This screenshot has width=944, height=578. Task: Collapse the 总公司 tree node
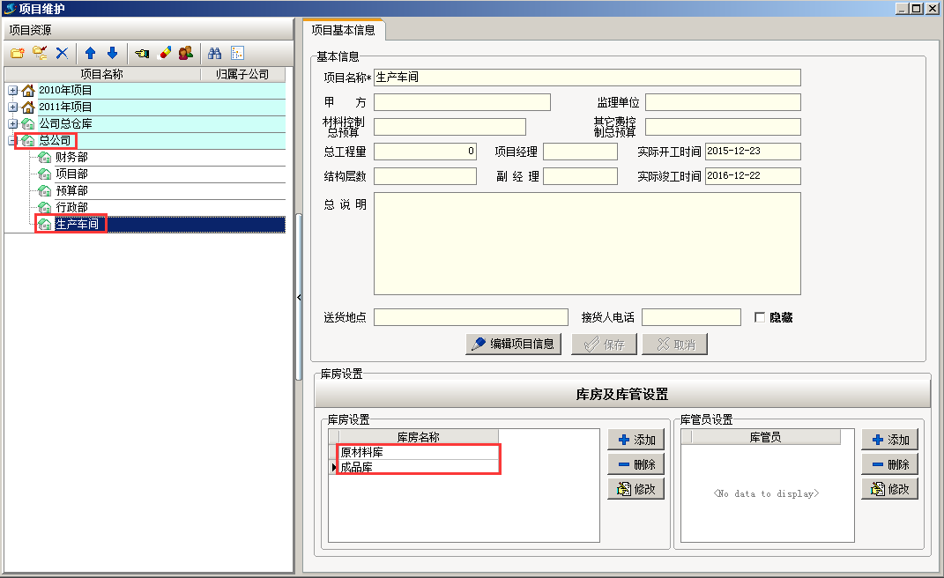[x=12, y=140]
